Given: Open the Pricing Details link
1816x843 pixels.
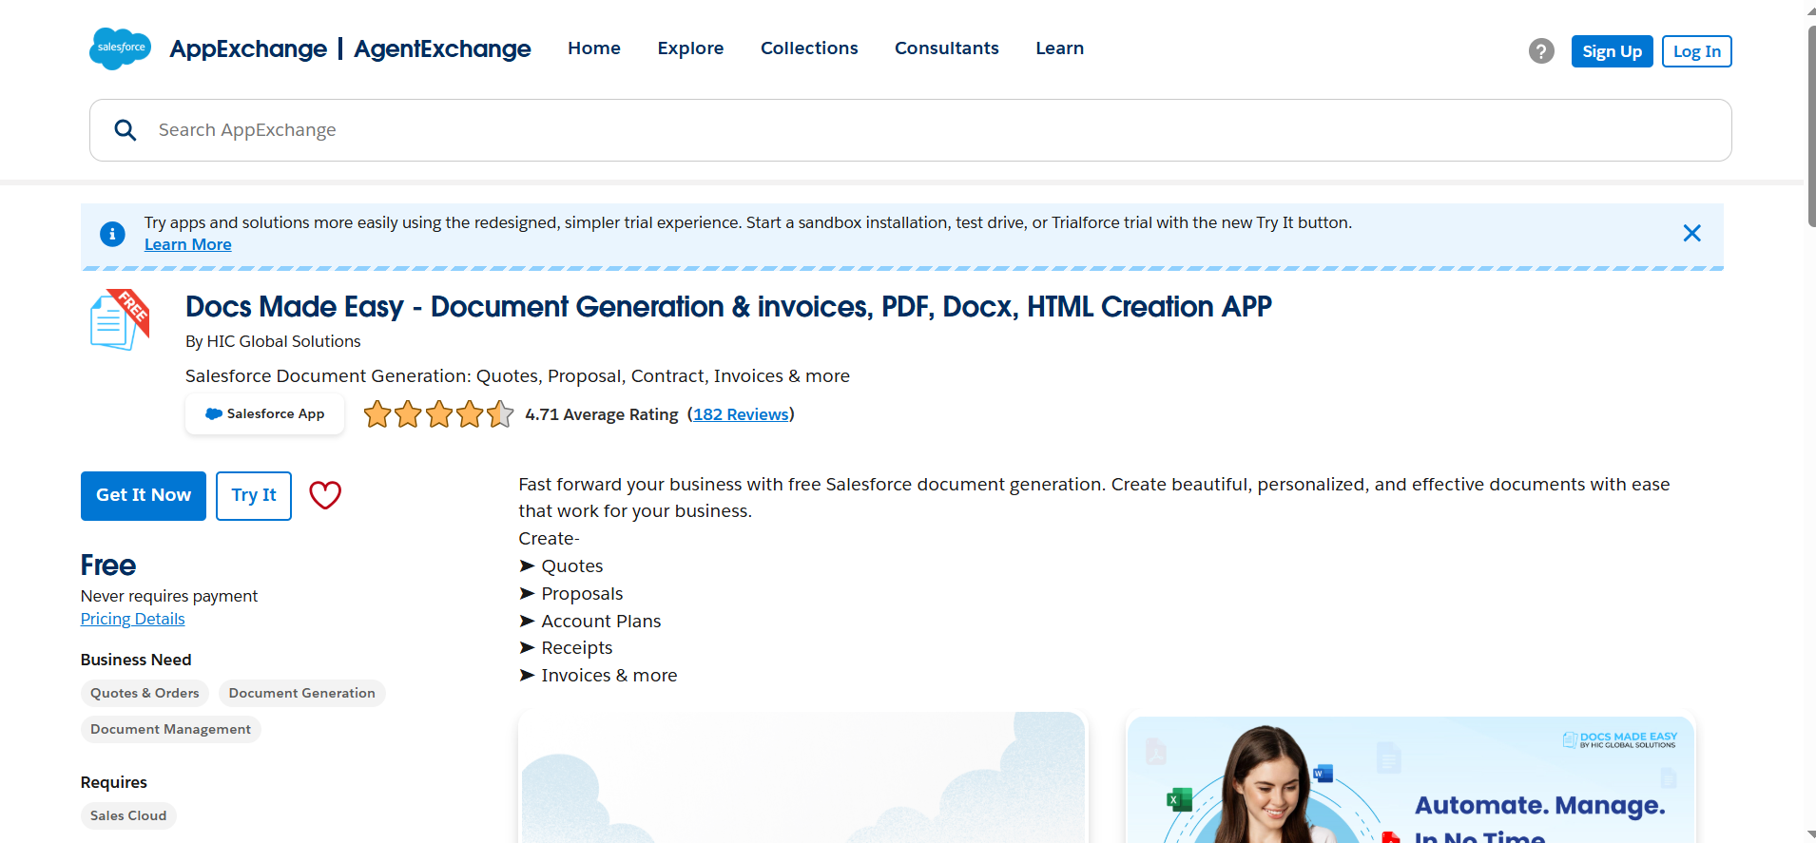Looking at the screenshot, I should [x=133, y=620].
